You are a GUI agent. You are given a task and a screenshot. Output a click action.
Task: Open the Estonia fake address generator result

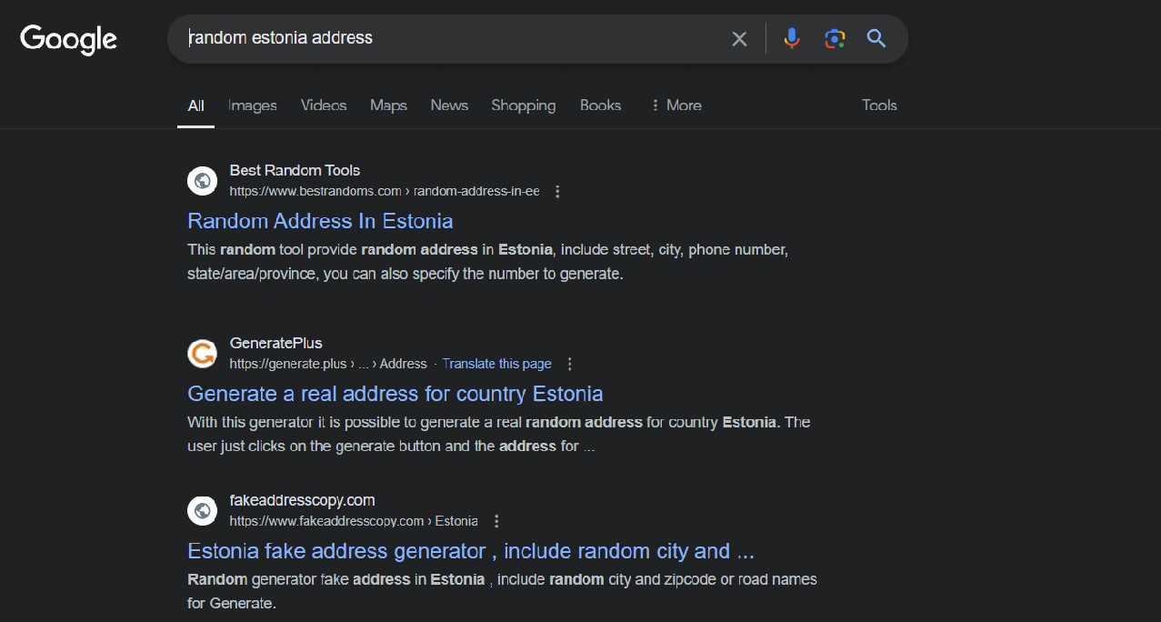click(x=471, y=551)
